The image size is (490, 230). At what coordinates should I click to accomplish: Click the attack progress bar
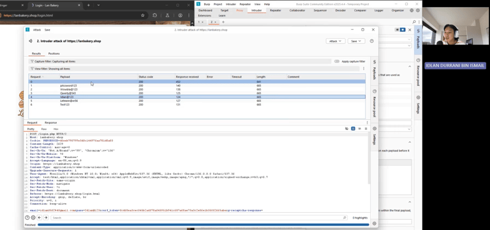(203, 225)
